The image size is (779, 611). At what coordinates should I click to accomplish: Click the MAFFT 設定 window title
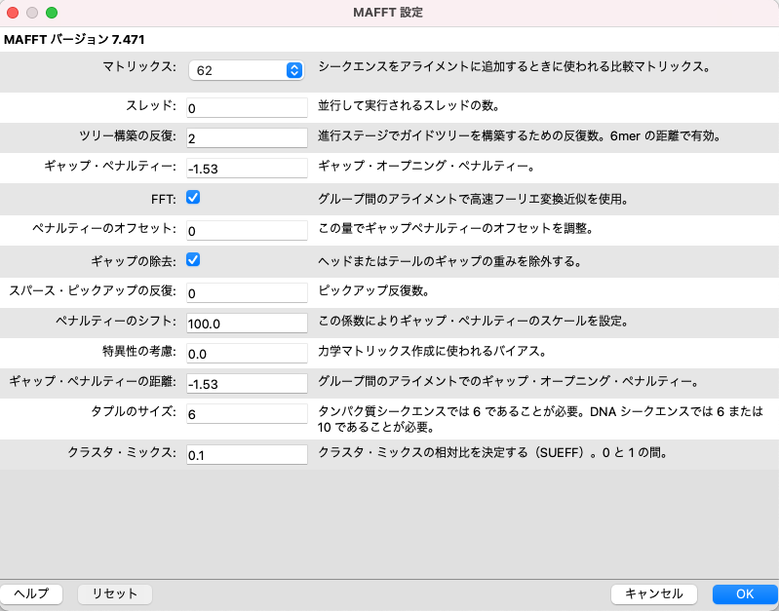coord(388,13)
